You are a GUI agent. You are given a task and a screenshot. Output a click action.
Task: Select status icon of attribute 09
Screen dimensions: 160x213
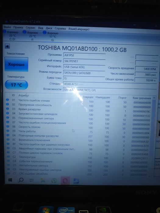pos(8,131)
